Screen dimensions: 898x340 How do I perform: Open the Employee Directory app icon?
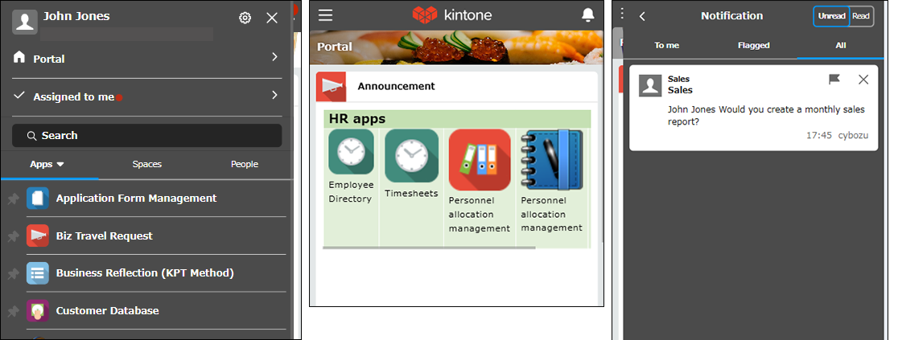(x=351, y=152)
